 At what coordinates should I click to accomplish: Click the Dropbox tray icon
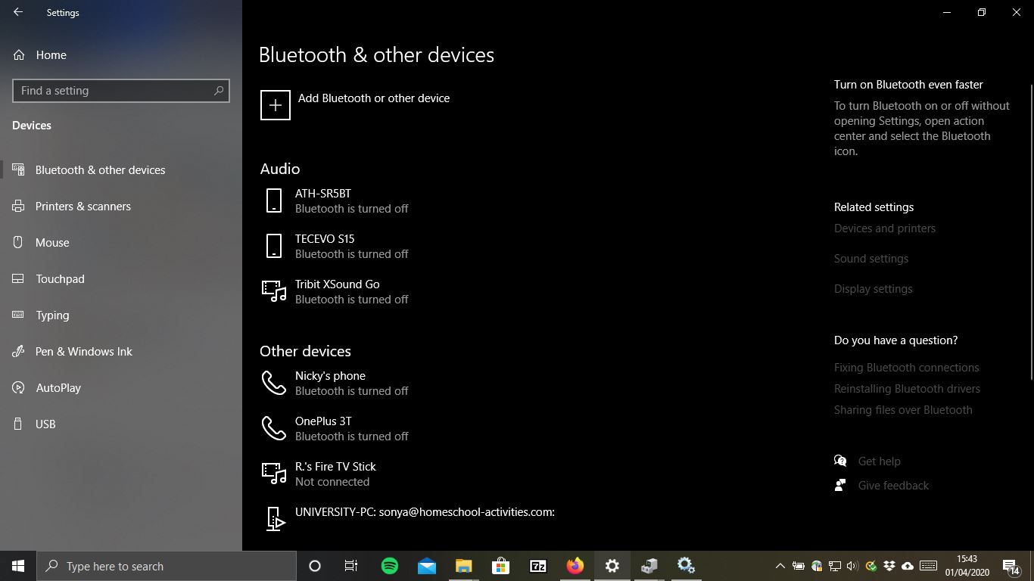889,566
